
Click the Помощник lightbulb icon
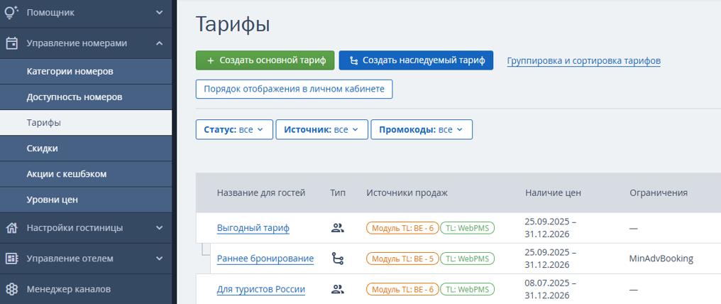(x=11, y=12)
